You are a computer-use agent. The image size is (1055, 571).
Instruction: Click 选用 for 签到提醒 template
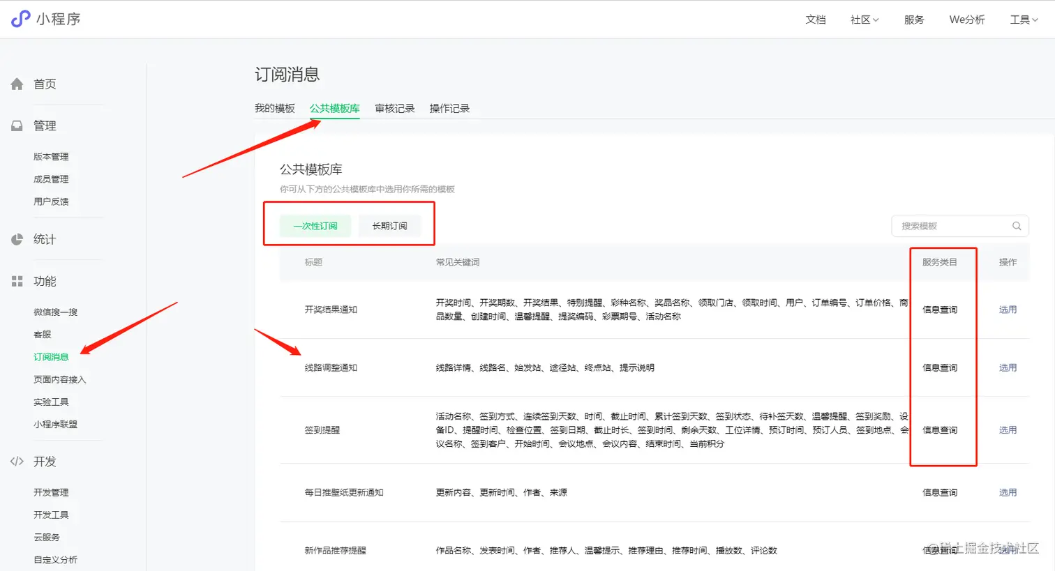[x=1008, y=430]
